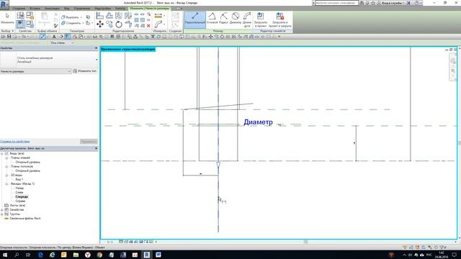Click the Help search input field
The height and width of the screenshot is (259, 461).
[336, 3]
